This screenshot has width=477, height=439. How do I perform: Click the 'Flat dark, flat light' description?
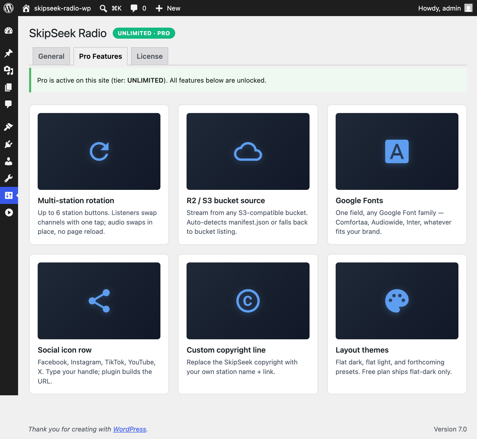pos(394,367)
